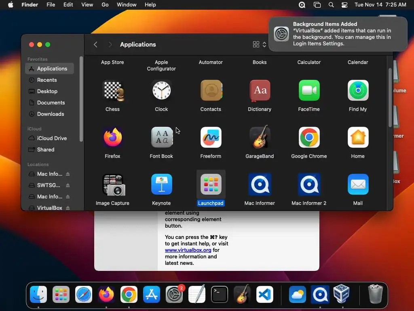The image size is (414, 311).
Task: Select the Mac Informer 2 app icon
Action: pos(309,185)
